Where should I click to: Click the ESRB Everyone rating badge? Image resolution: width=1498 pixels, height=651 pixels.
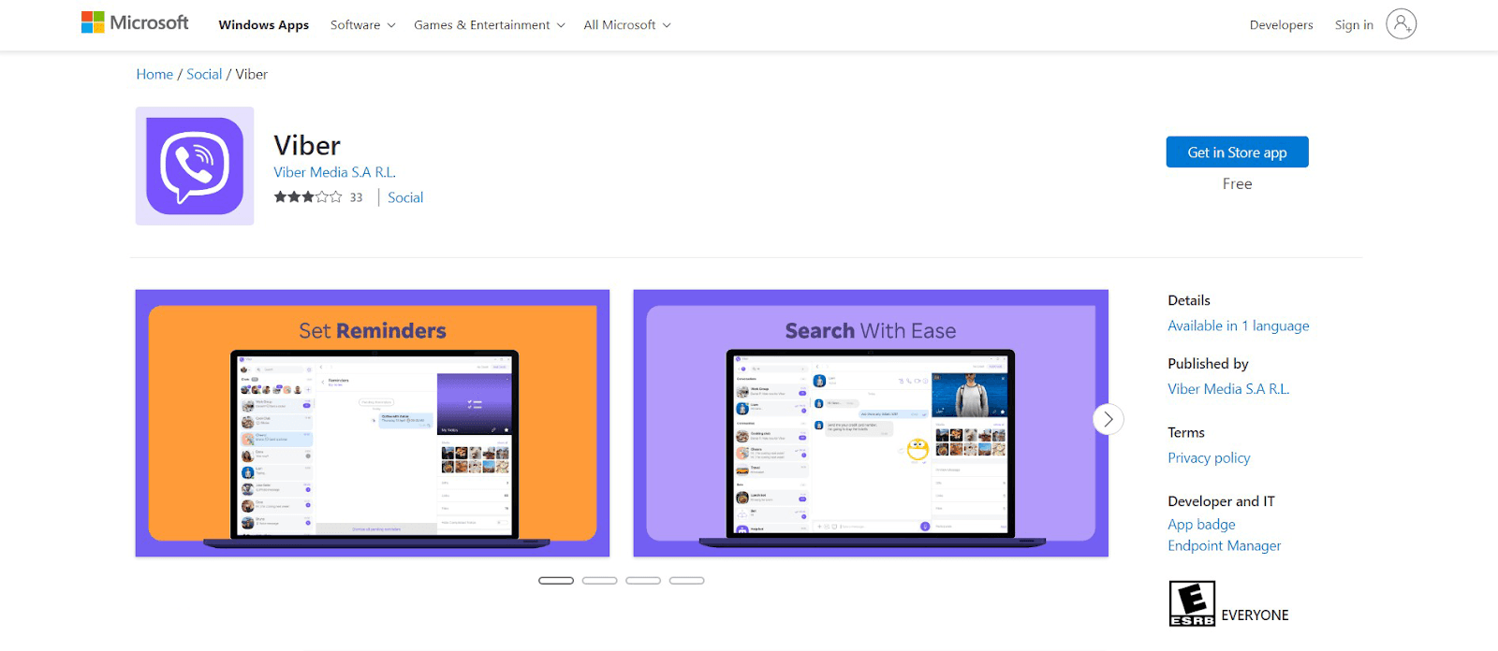[1192, 603]
